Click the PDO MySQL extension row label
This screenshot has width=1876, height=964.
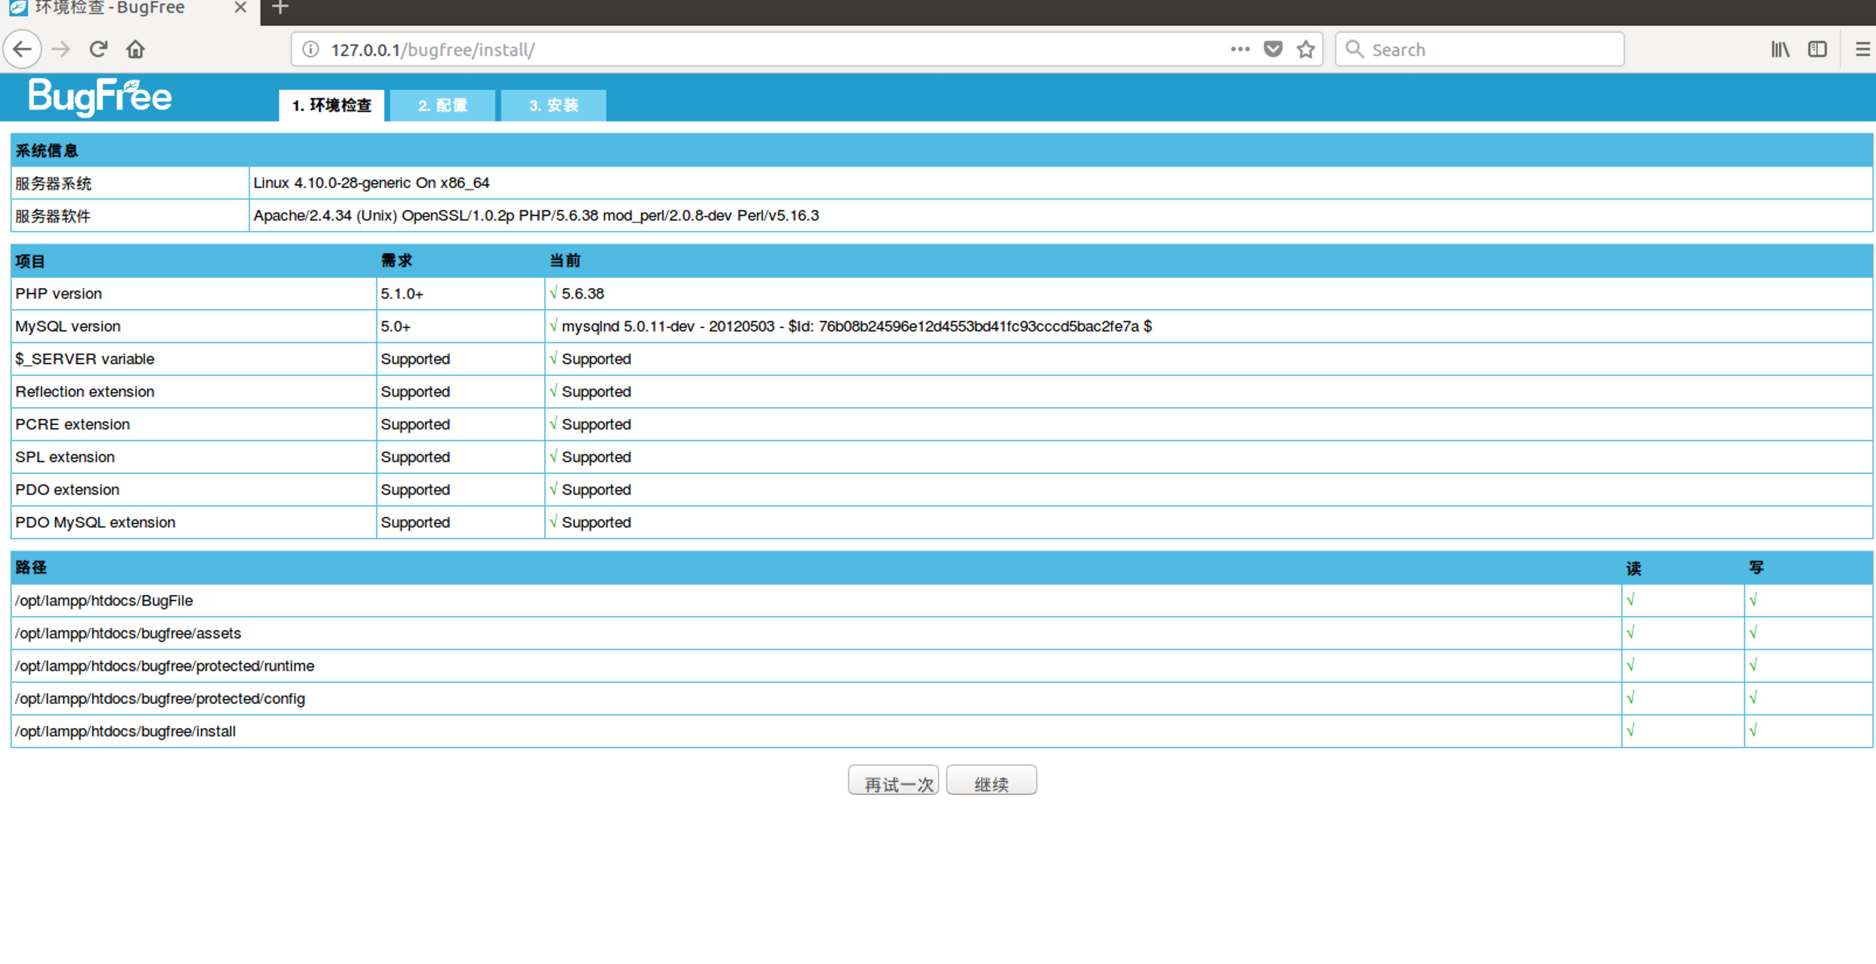95,523
